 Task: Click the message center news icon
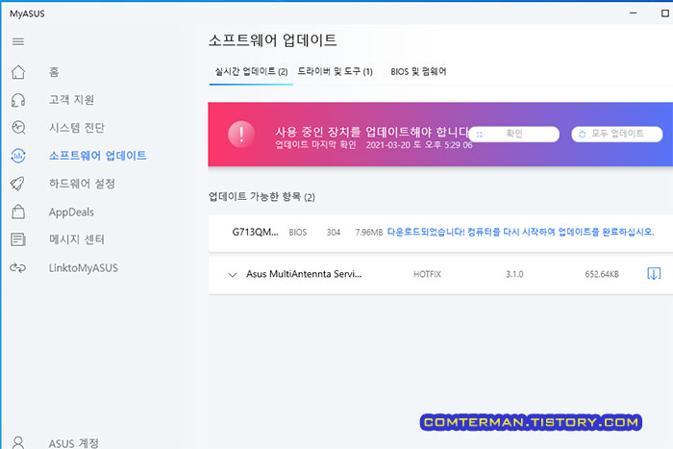point(18,239)
